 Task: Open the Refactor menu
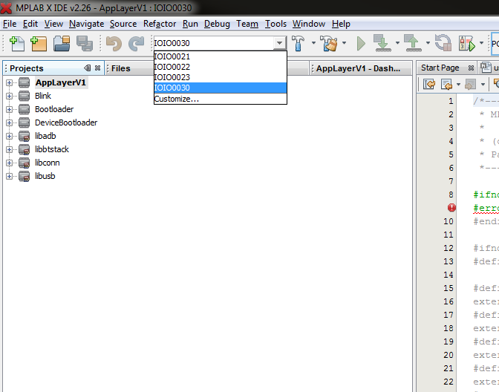[160, 24]
